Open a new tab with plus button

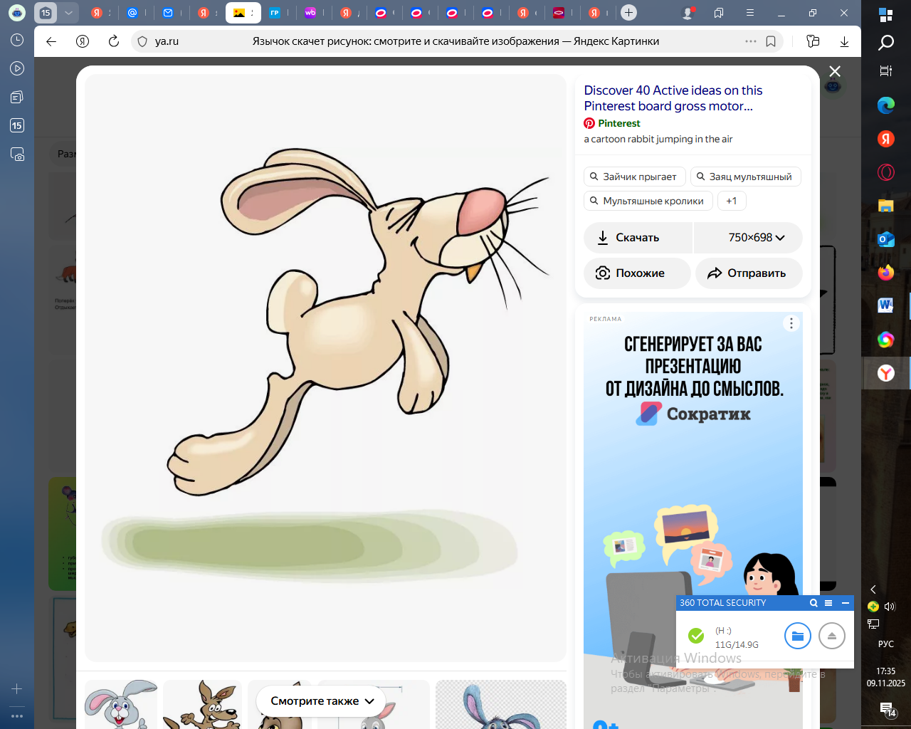click(x=628, y=13)
